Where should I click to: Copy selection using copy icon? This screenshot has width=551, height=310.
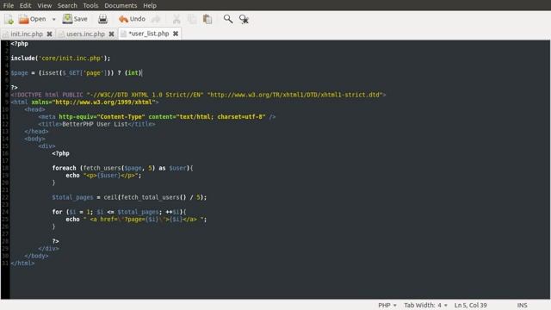click(192, 19)
